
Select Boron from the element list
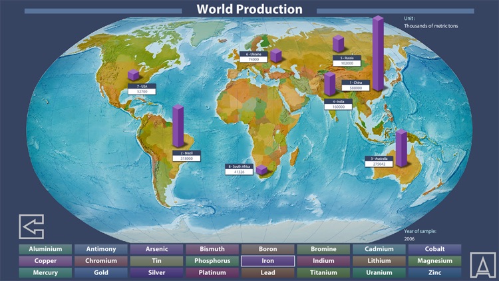pyautogui.click(x=267, y=249)
